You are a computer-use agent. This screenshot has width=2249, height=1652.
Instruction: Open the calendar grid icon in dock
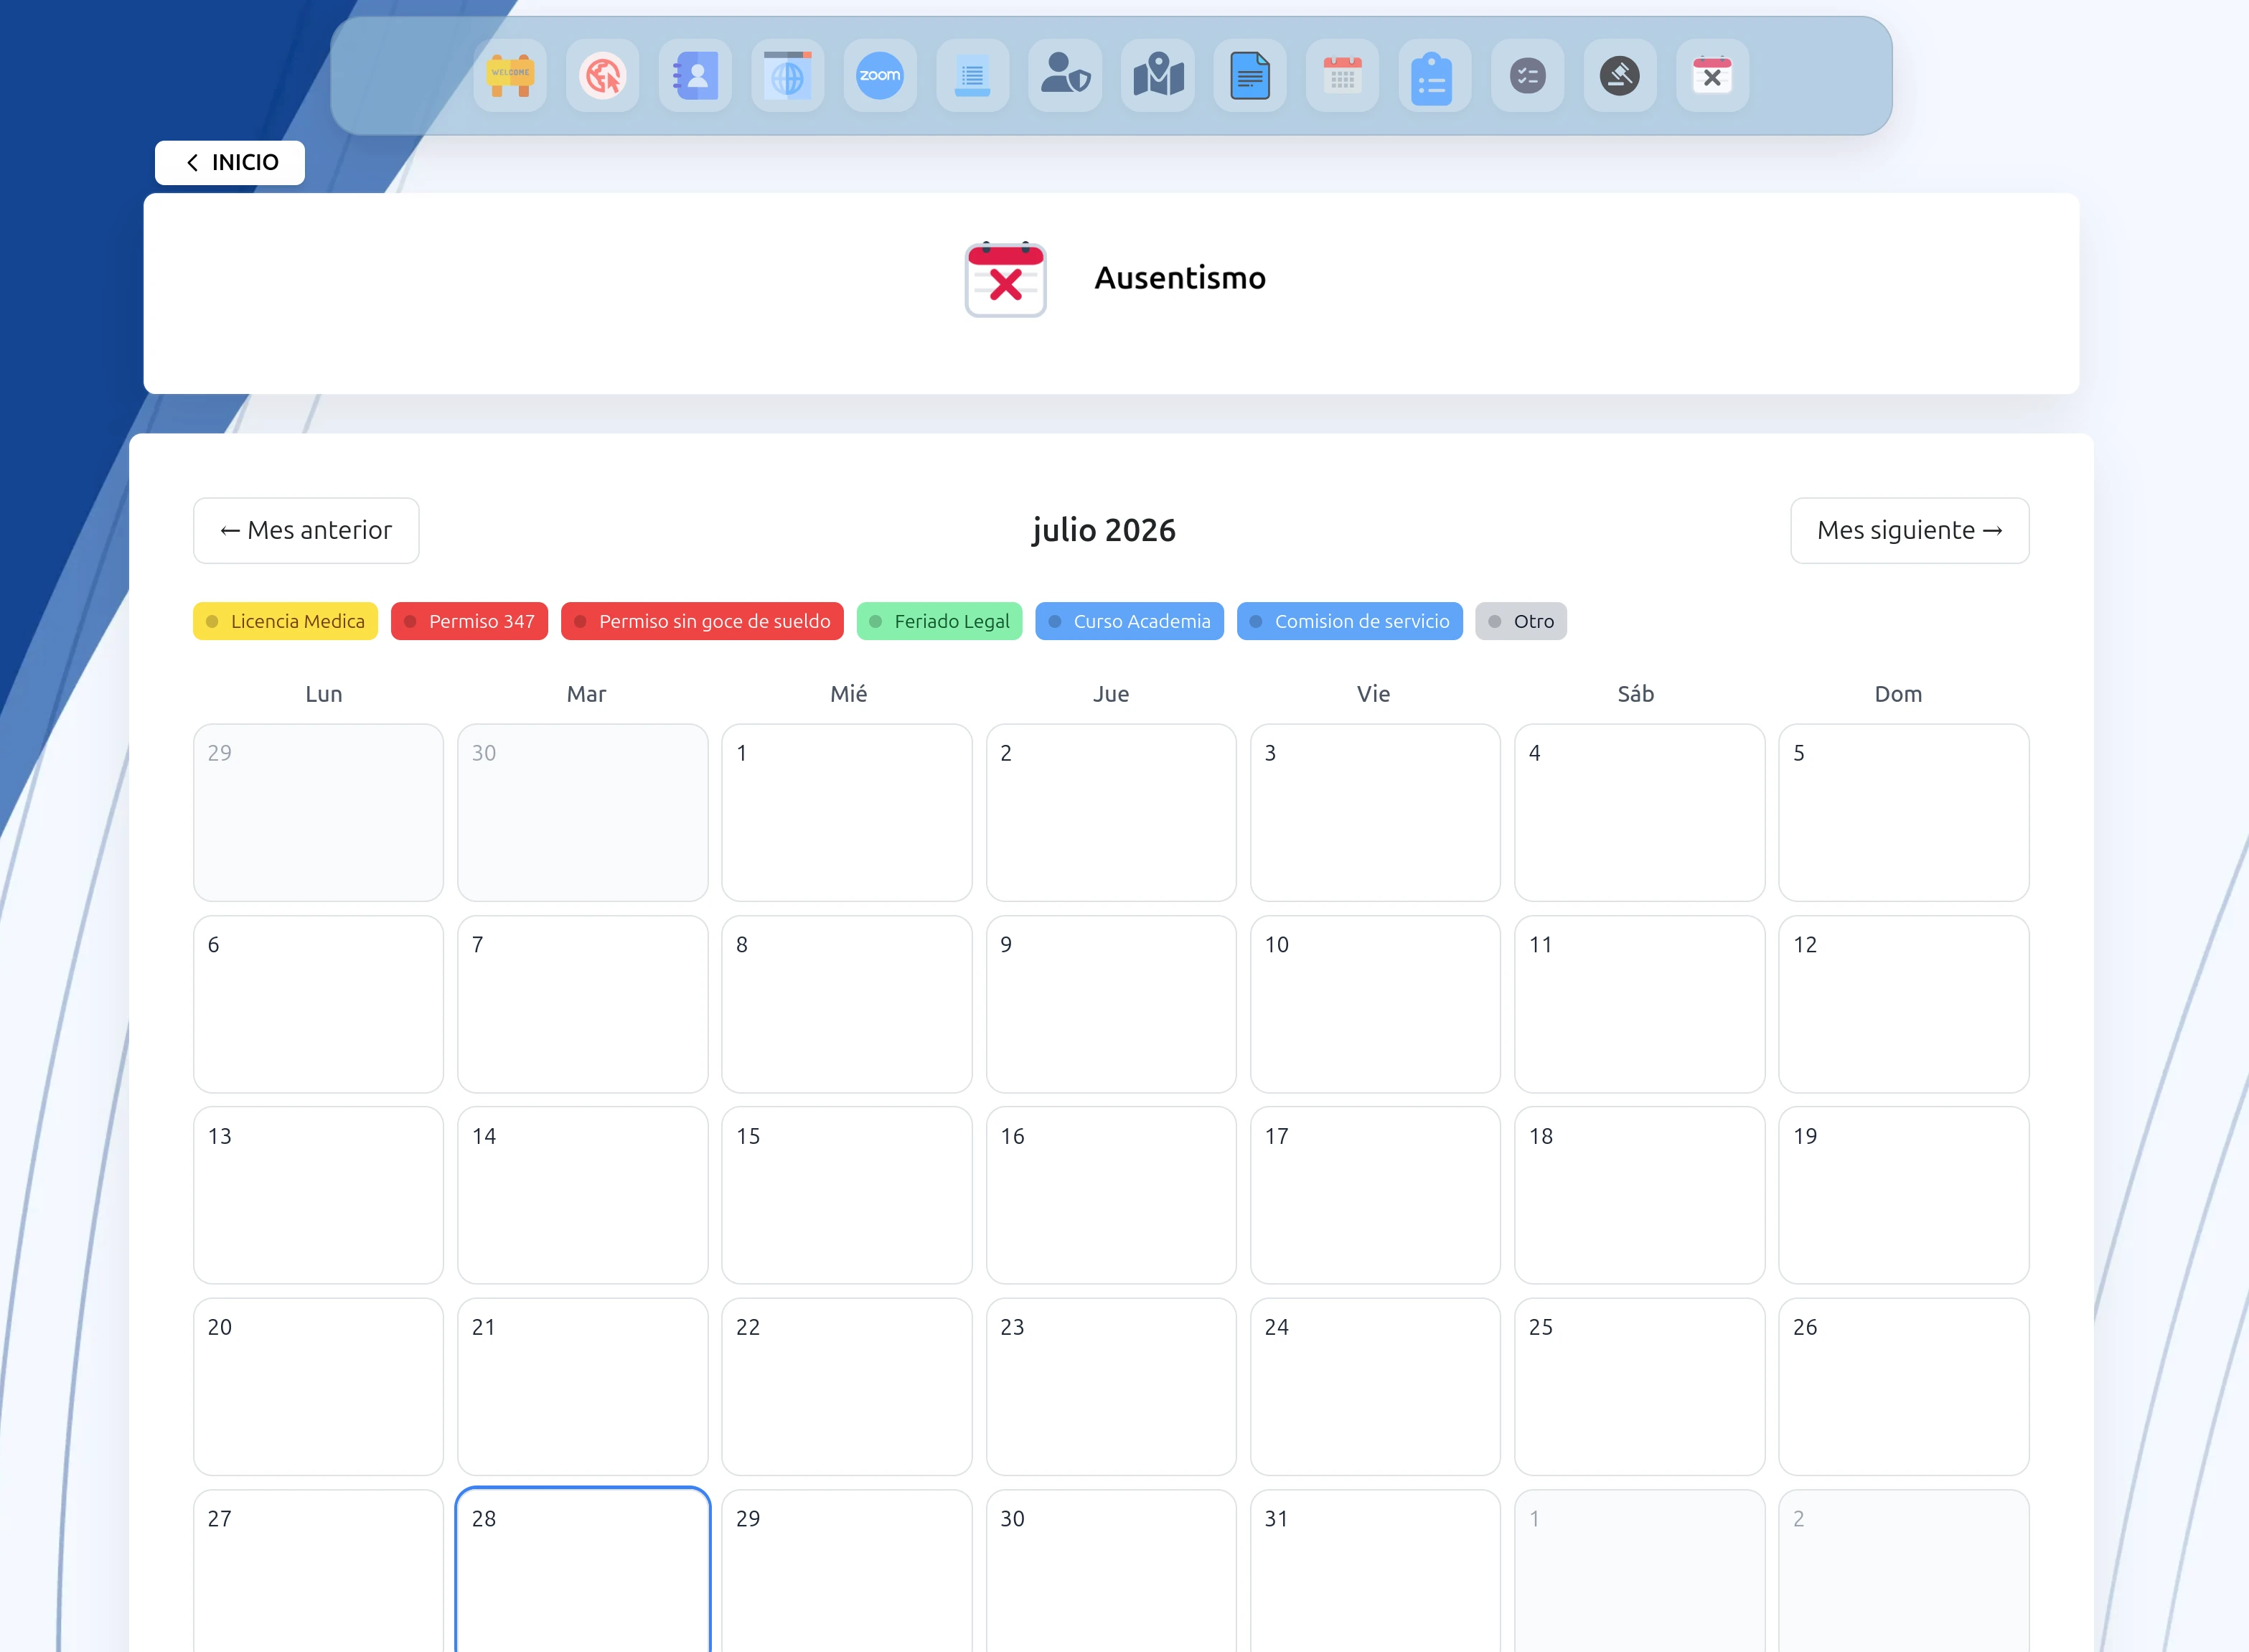1343,76
